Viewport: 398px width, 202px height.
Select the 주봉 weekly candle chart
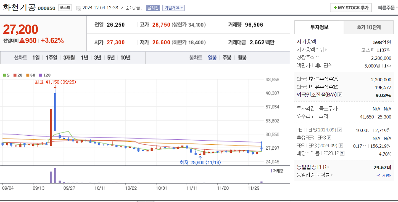point(227,58)
